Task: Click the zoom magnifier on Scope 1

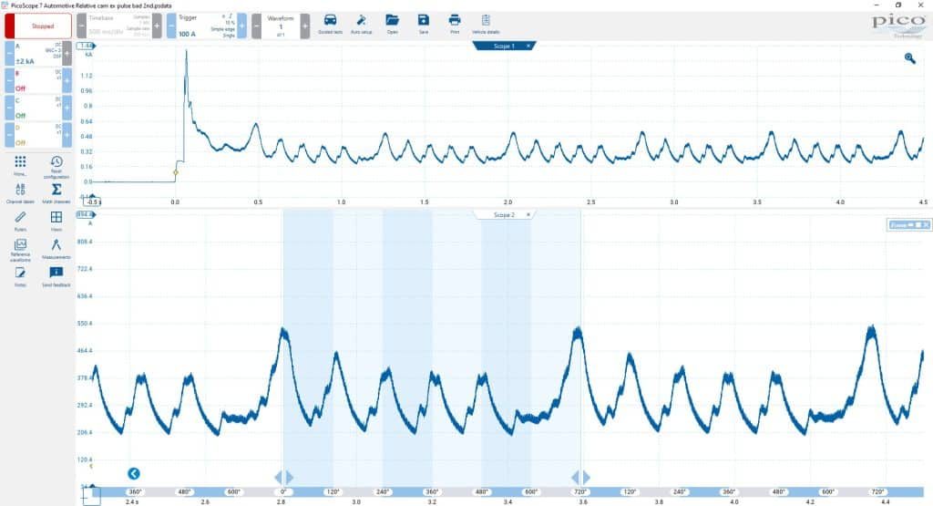Action: 910,57
